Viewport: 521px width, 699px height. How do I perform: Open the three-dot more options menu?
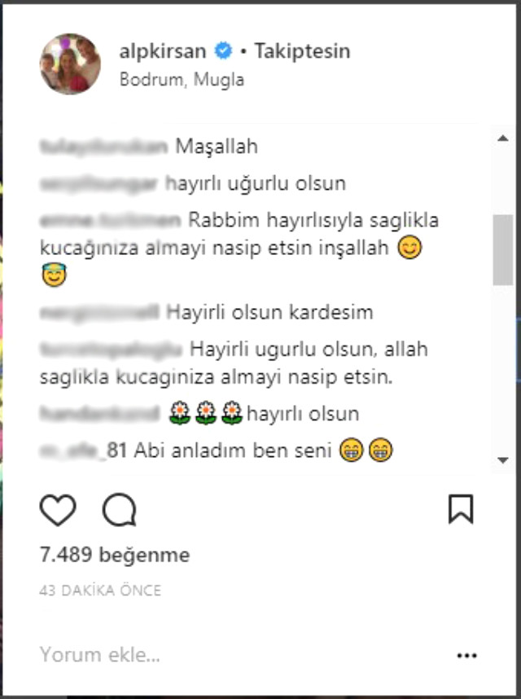pos(466,655)
